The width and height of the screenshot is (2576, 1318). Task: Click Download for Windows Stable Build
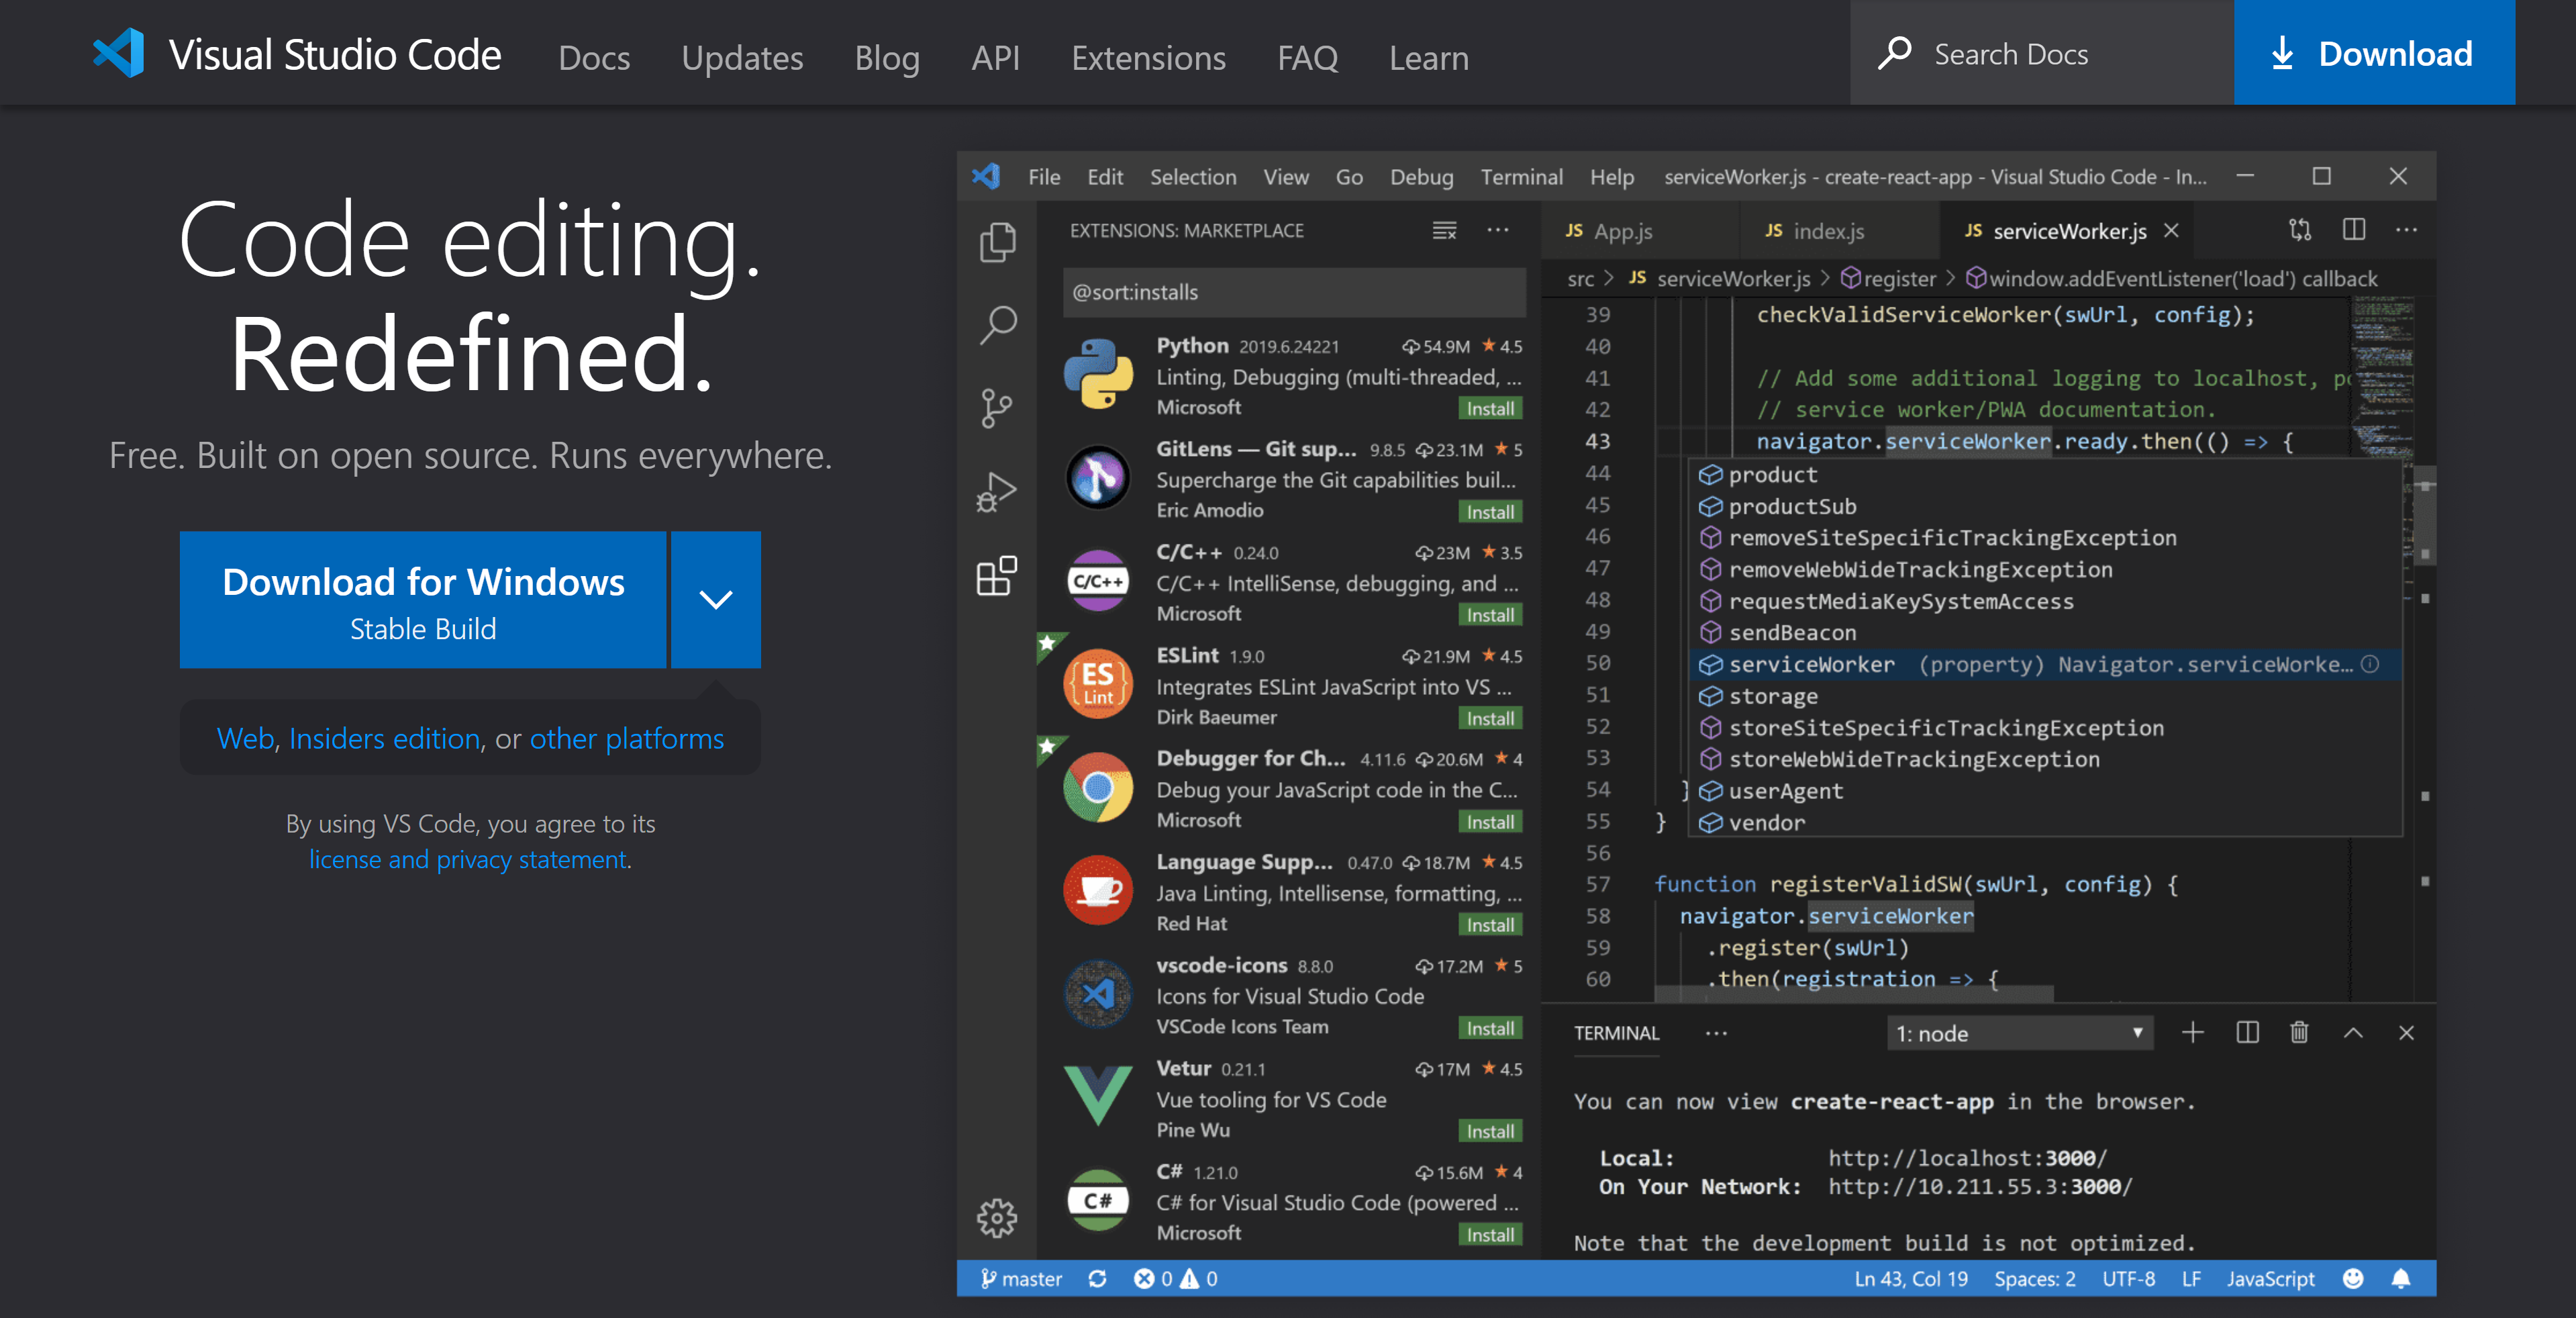[x=423, y=600]
